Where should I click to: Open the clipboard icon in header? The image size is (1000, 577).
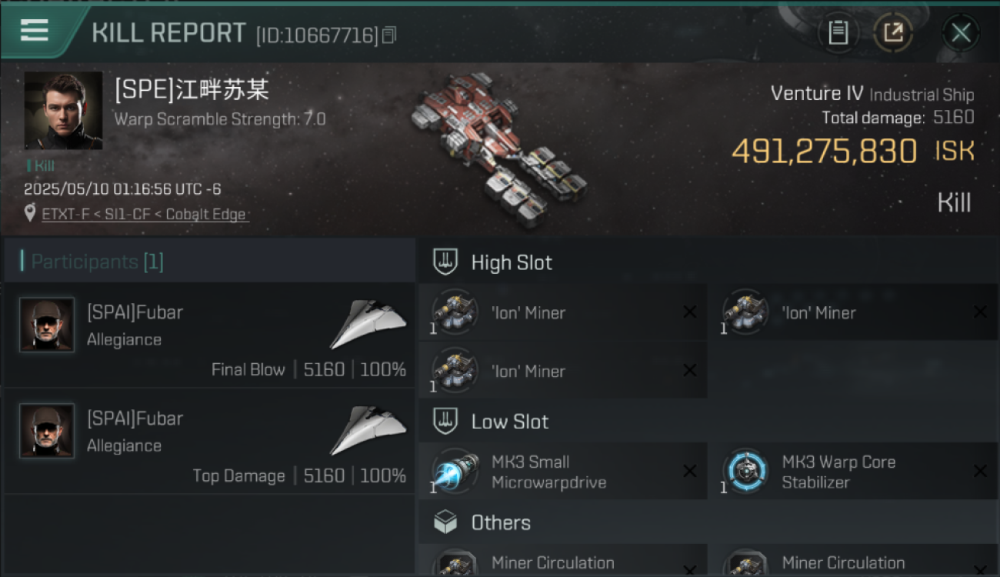(838, 32)
